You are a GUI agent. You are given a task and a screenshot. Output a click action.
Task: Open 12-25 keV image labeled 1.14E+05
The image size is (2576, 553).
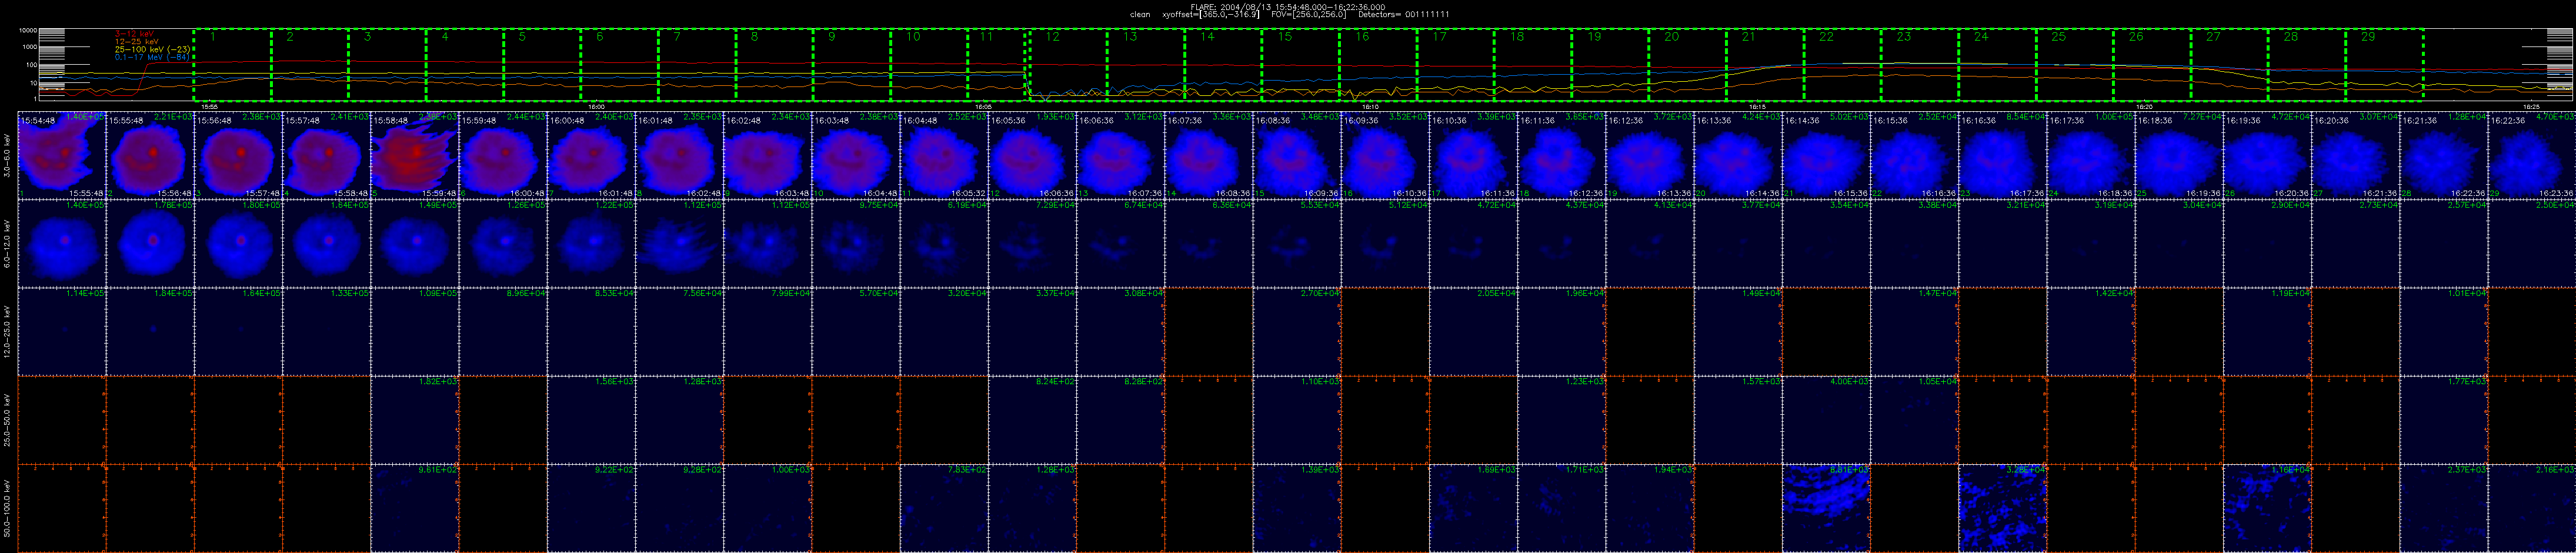[62, 331]
